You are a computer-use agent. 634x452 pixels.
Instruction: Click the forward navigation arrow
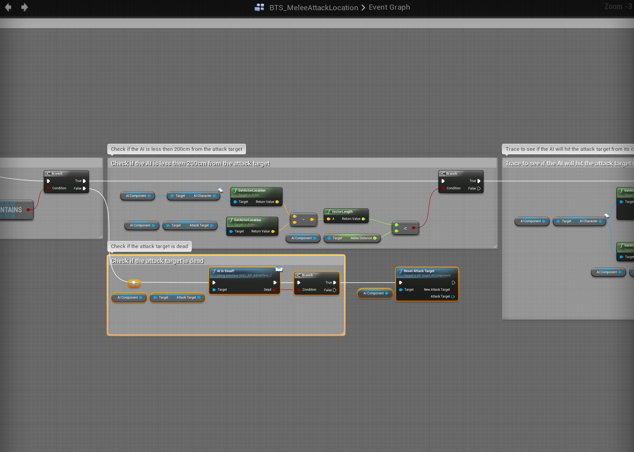25,7
